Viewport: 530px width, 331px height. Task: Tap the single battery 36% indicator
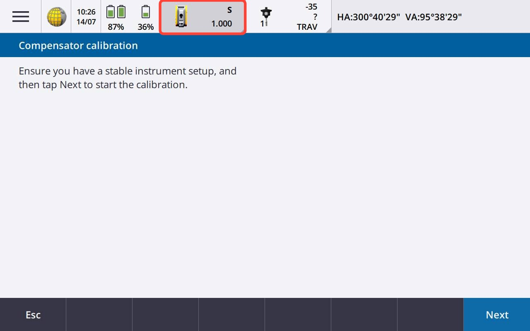(x=145, y=17)
